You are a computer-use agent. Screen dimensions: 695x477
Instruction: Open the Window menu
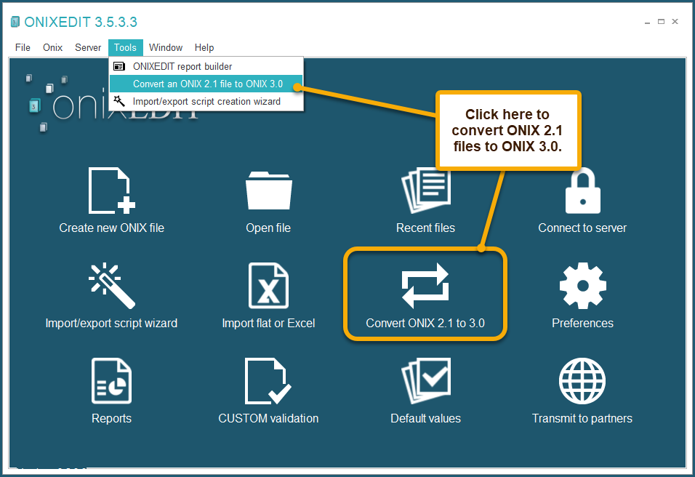(x=166, y=47)
